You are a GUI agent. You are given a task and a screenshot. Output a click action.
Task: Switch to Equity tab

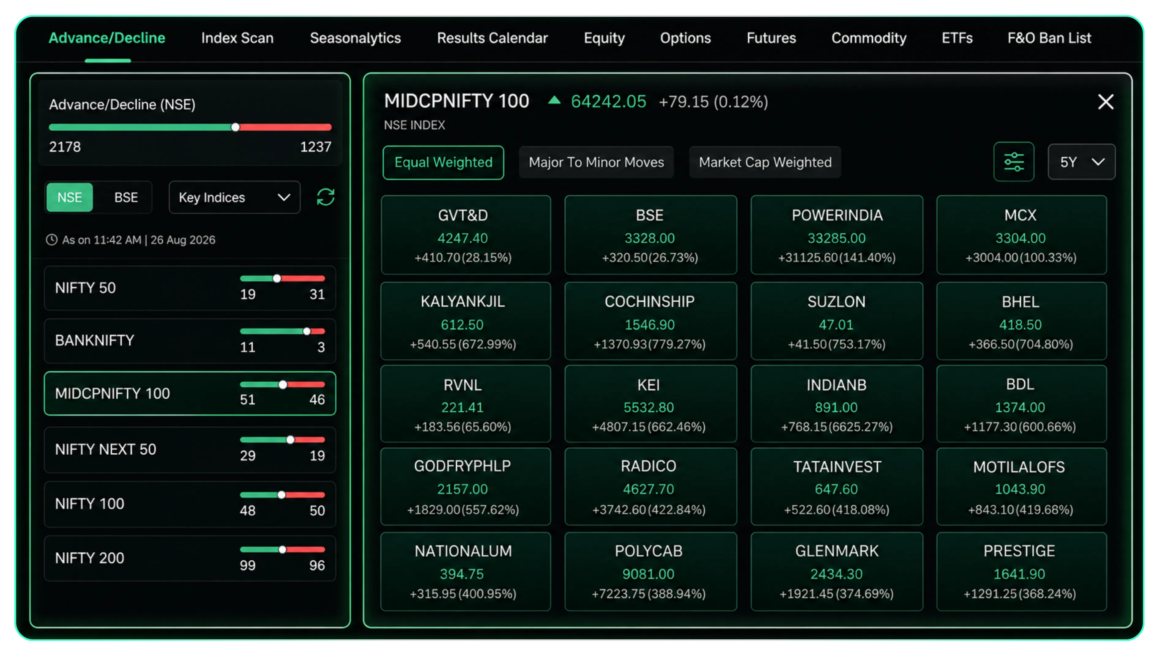tap(604, 38)
